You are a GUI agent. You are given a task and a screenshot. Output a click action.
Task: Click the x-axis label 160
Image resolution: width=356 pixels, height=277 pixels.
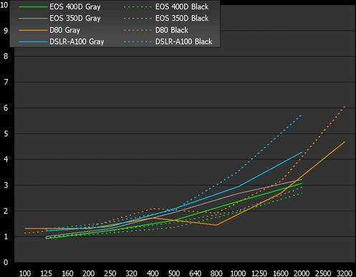(67, 273)
